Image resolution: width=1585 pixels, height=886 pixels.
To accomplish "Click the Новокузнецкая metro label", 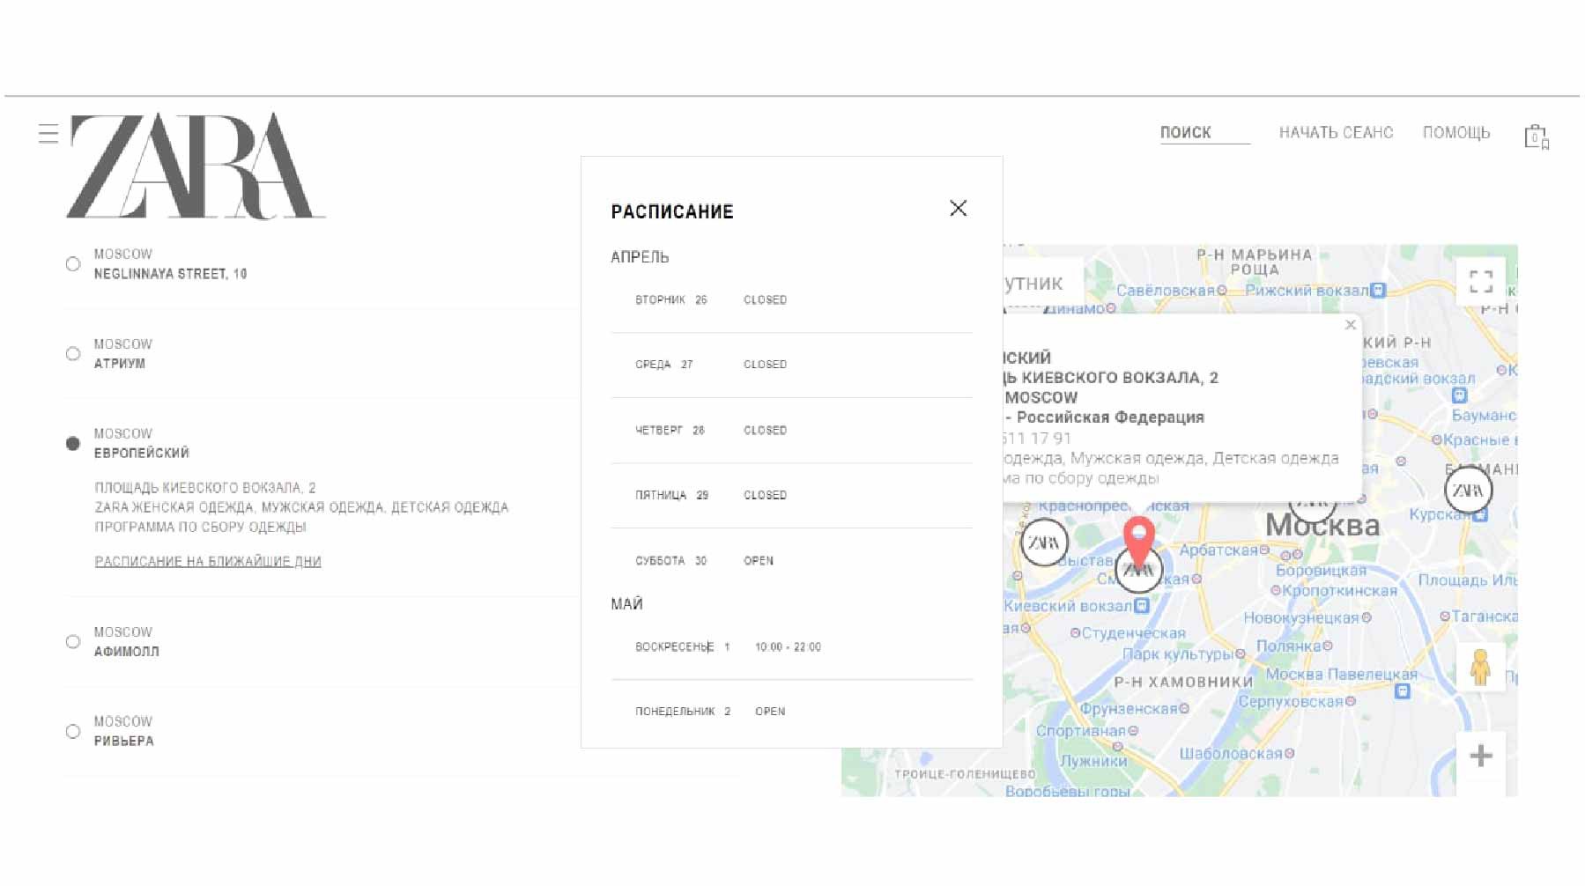I will point(1302,618).
